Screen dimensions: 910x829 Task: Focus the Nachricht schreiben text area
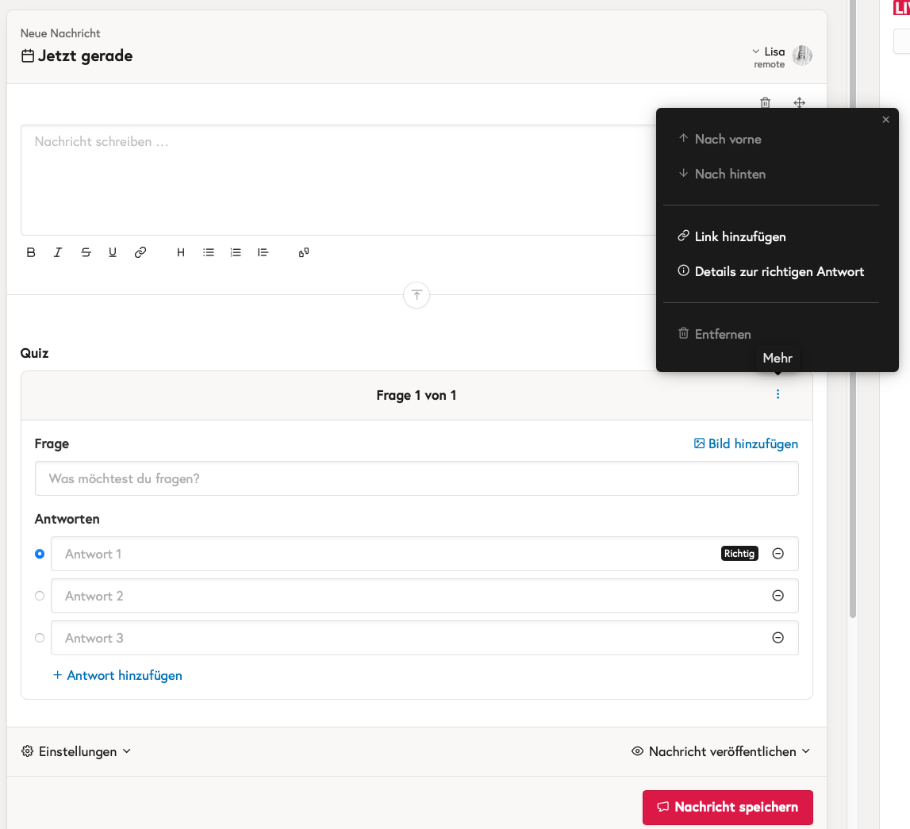[x=339, y=180]
